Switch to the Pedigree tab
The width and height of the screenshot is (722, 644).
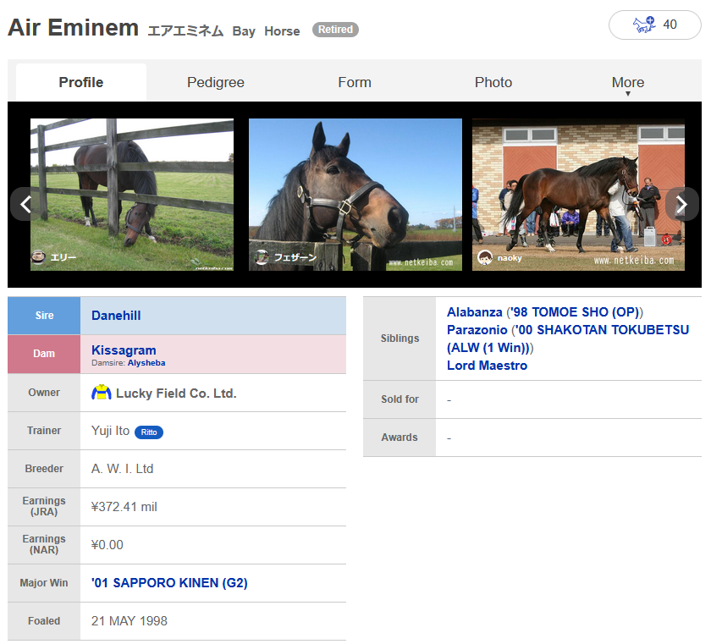pos(216,82)
